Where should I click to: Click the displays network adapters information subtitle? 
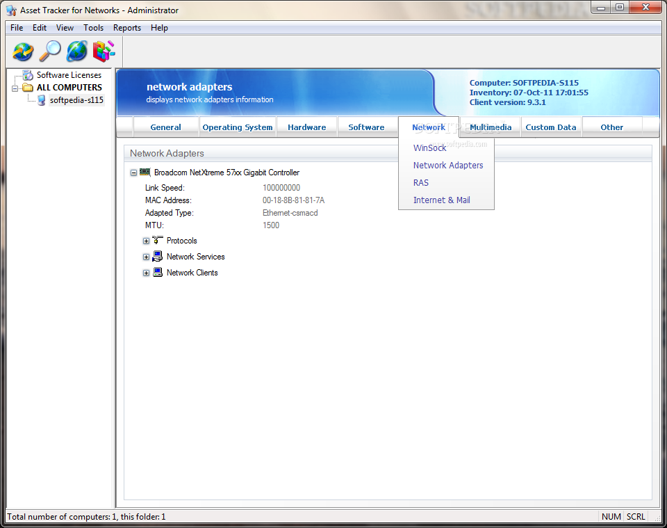point(210,99)
